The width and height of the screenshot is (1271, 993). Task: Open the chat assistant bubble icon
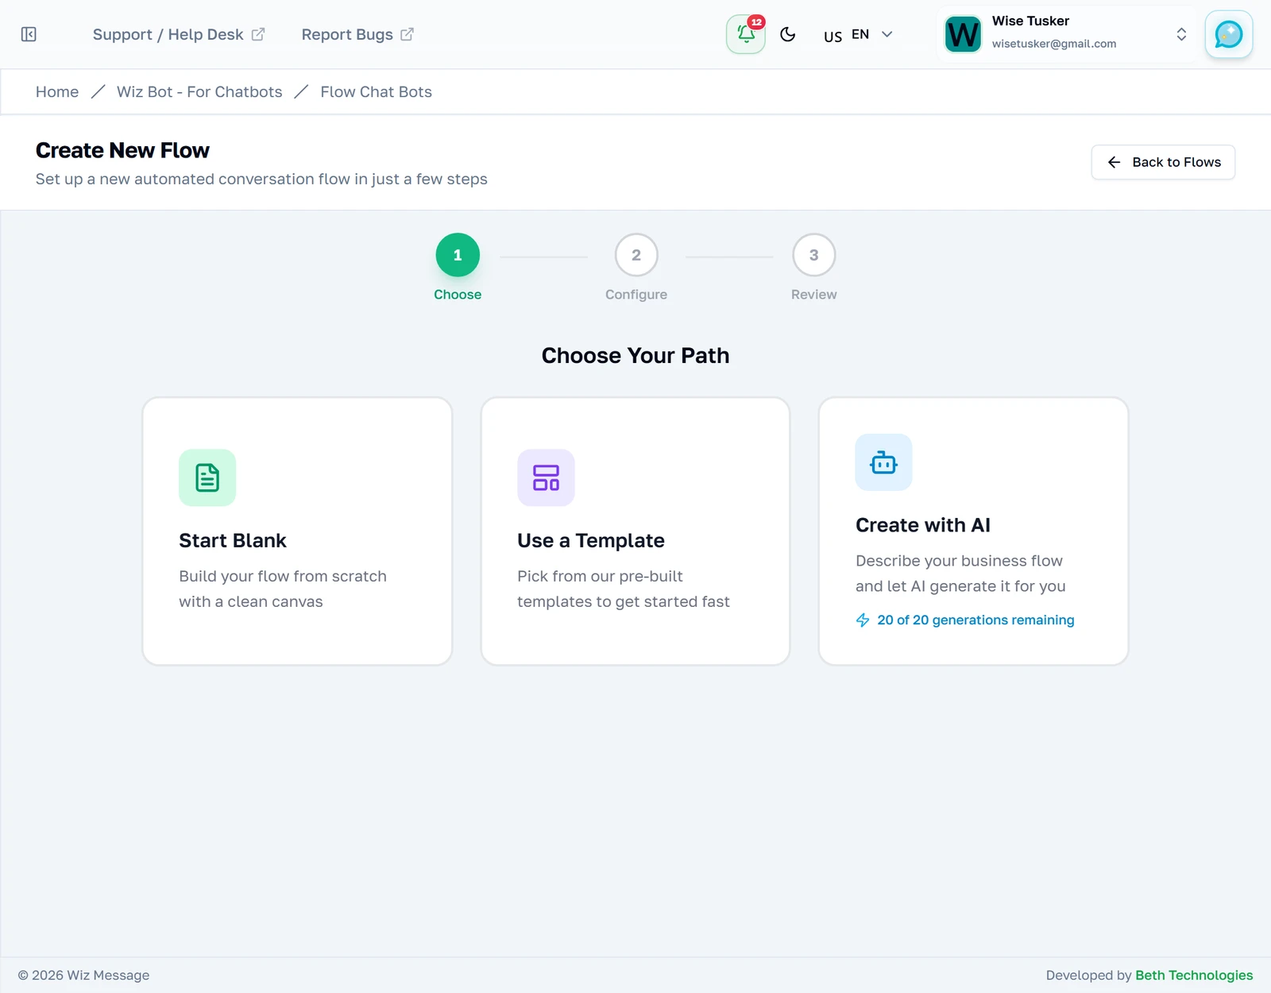(1228, 34)
